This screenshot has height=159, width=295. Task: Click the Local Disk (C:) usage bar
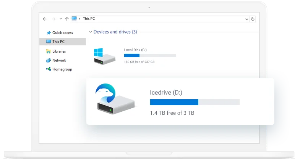[x=150, y=55]
